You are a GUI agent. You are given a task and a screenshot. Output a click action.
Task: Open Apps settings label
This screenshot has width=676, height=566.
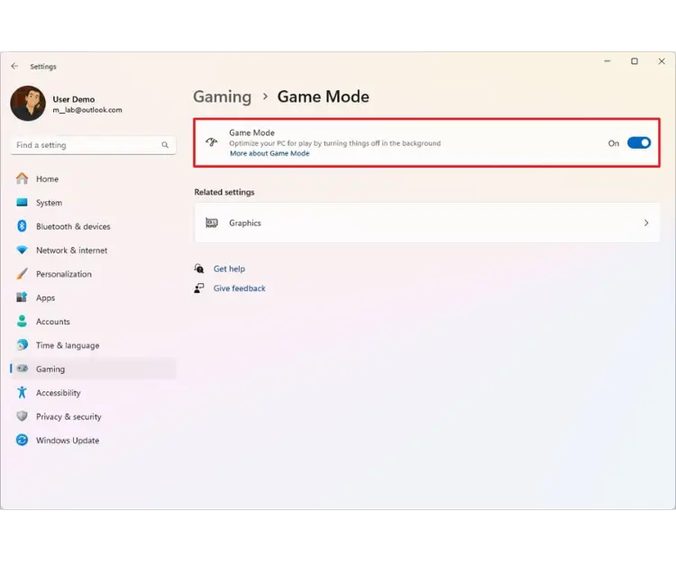coord(46,297)
